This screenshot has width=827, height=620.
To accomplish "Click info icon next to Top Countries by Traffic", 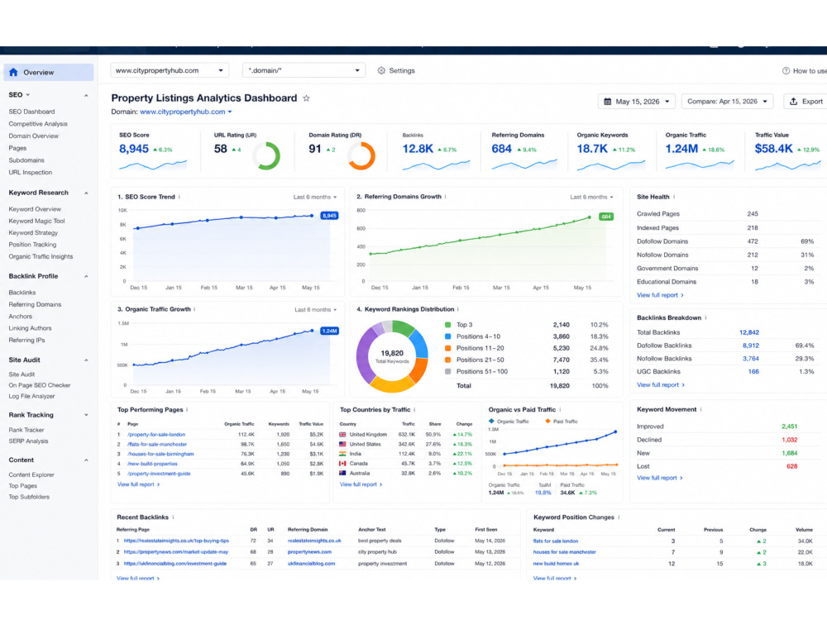I will click(x=414, y=410).
